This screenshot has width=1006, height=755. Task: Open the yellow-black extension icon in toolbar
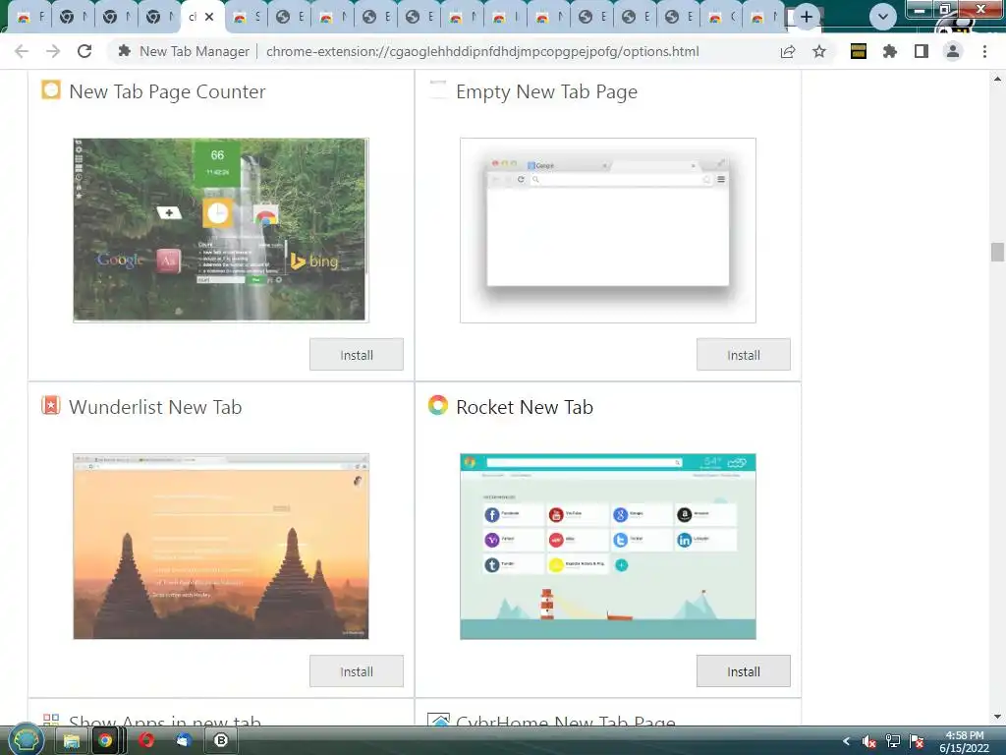pyautogui.click(x=859, y=51)
